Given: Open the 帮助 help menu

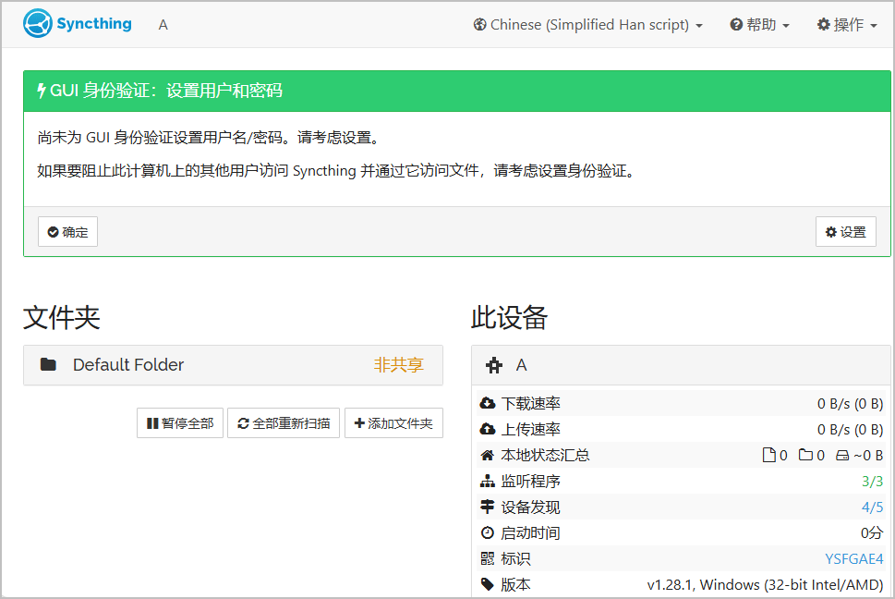Looking at the screenshot, I should tap(760, 25).
